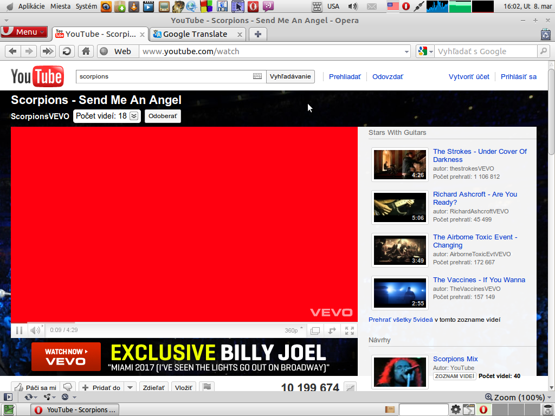Open The Vaccines - If You Wanna link

[479, 280]
